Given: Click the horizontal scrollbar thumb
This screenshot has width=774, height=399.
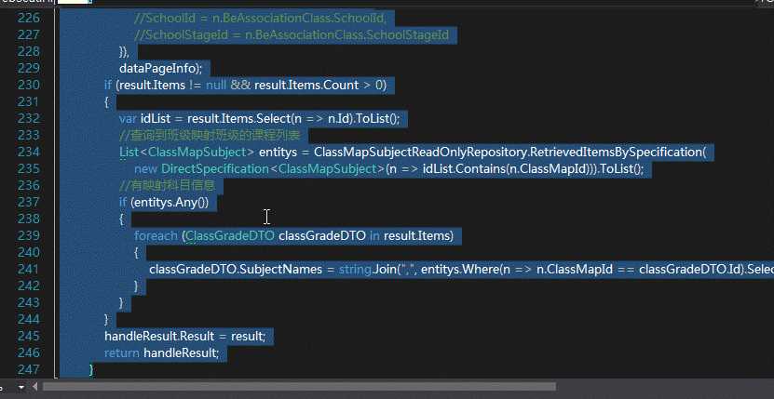Looking at the screenshot, I should pyautogui.click(x=299, y=387).
